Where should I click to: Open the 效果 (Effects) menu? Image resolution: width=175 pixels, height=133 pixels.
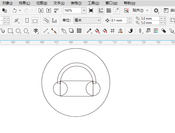pyautogui.click(x=24, y=3)
